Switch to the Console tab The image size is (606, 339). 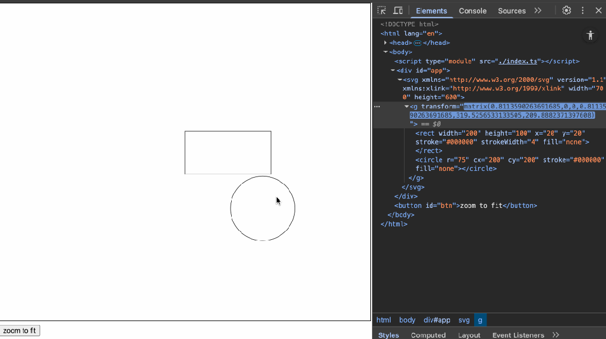tap(472, 11)
